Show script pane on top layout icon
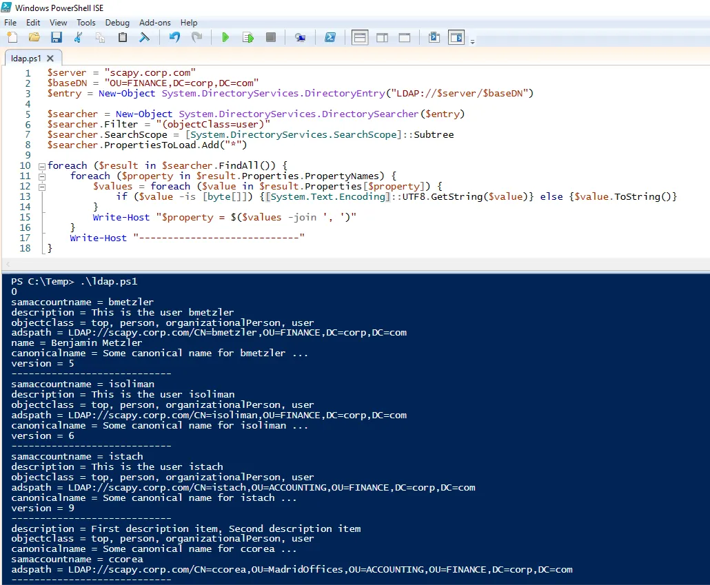The width and height of the screenshot is (710, 585). (x=360, y=37)
